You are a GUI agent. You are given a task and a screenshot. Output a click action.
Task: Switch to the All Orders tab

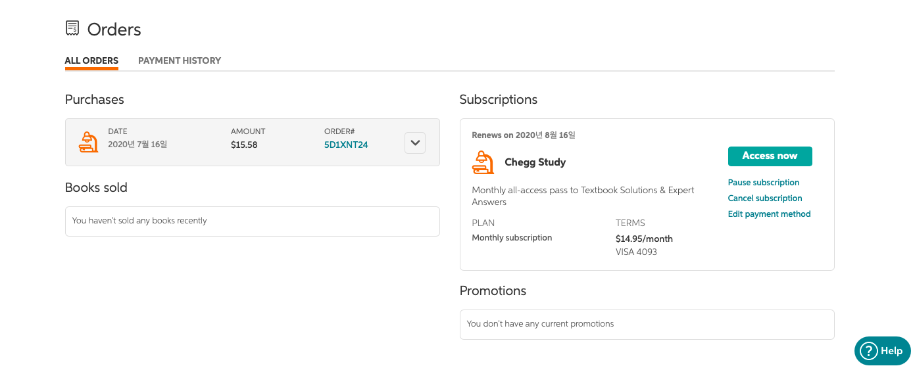(x=91, y=60)
